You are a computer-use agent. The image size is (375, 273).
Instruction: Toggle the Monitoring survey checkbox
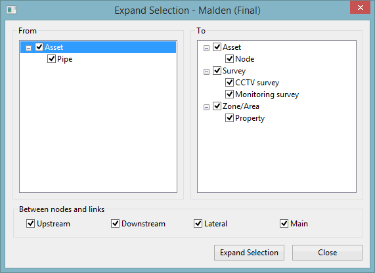pyautogui.click(x=229, y=94)
